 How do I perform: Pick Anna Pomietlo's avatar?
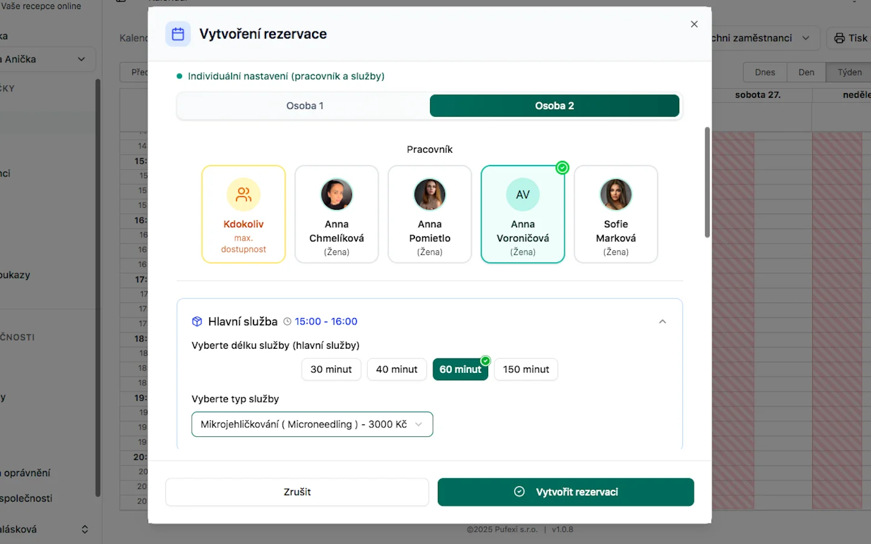[x=429, y=195]
